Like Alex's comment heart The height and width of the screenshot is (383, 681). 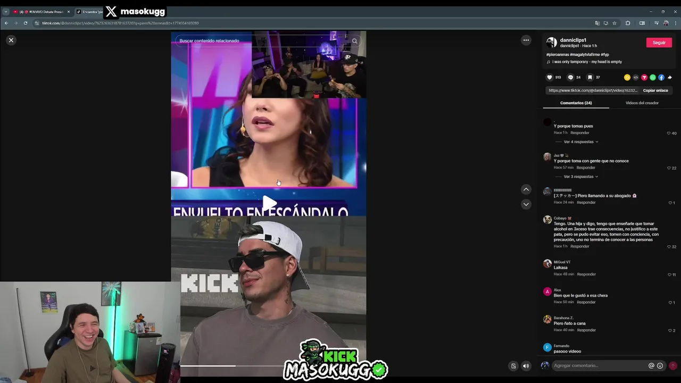click(670, 303)
